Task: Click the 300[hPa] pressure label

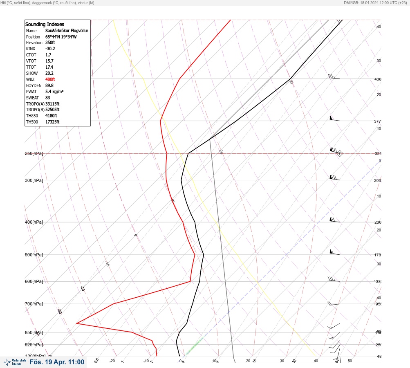Action: (34, 180)
